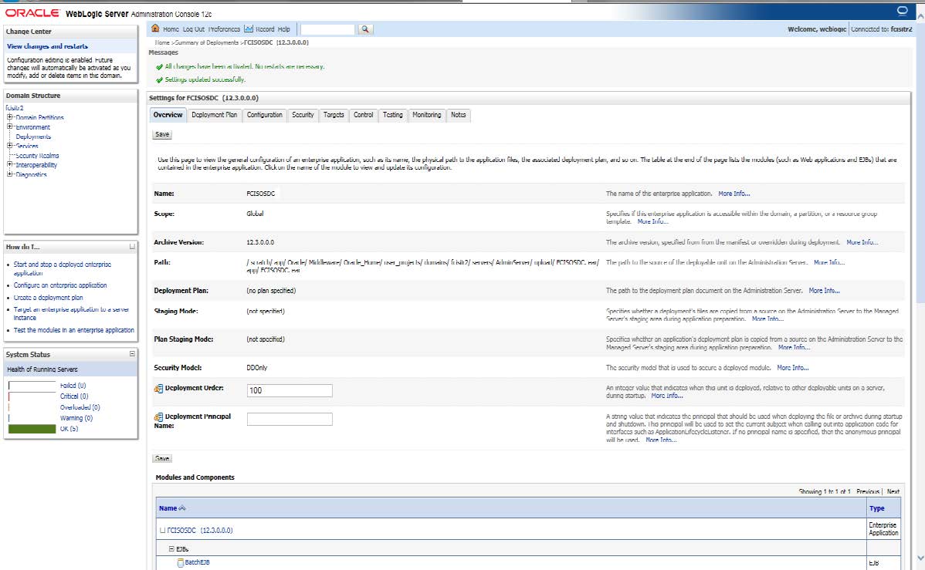Open the Overview tab

pos(168,115)
